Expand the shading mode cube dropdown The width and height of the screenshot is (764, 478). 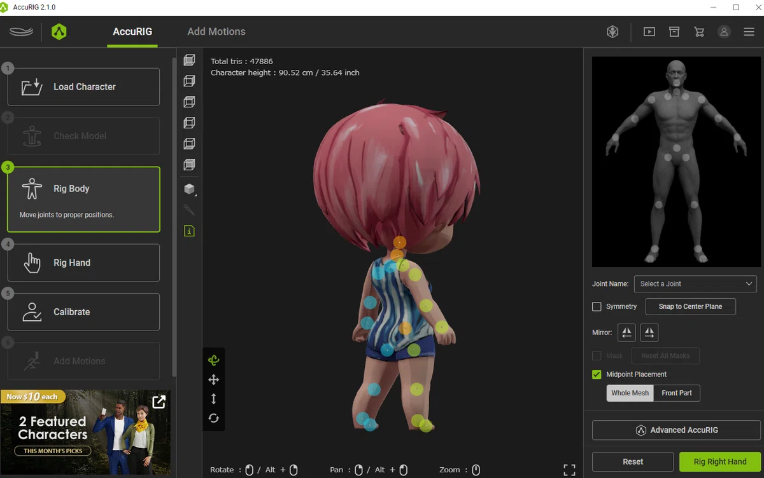click(190, 189)
